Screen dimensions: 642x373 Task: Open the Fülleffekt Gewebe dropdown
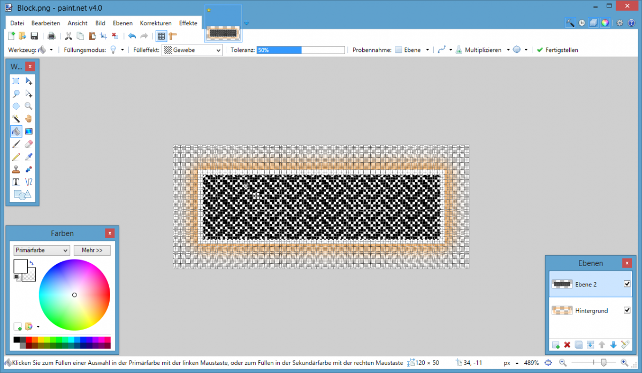click(x=192, y=50)
